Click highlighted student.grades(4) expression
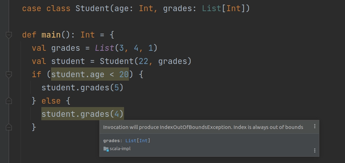 click(x=82, y=114)
